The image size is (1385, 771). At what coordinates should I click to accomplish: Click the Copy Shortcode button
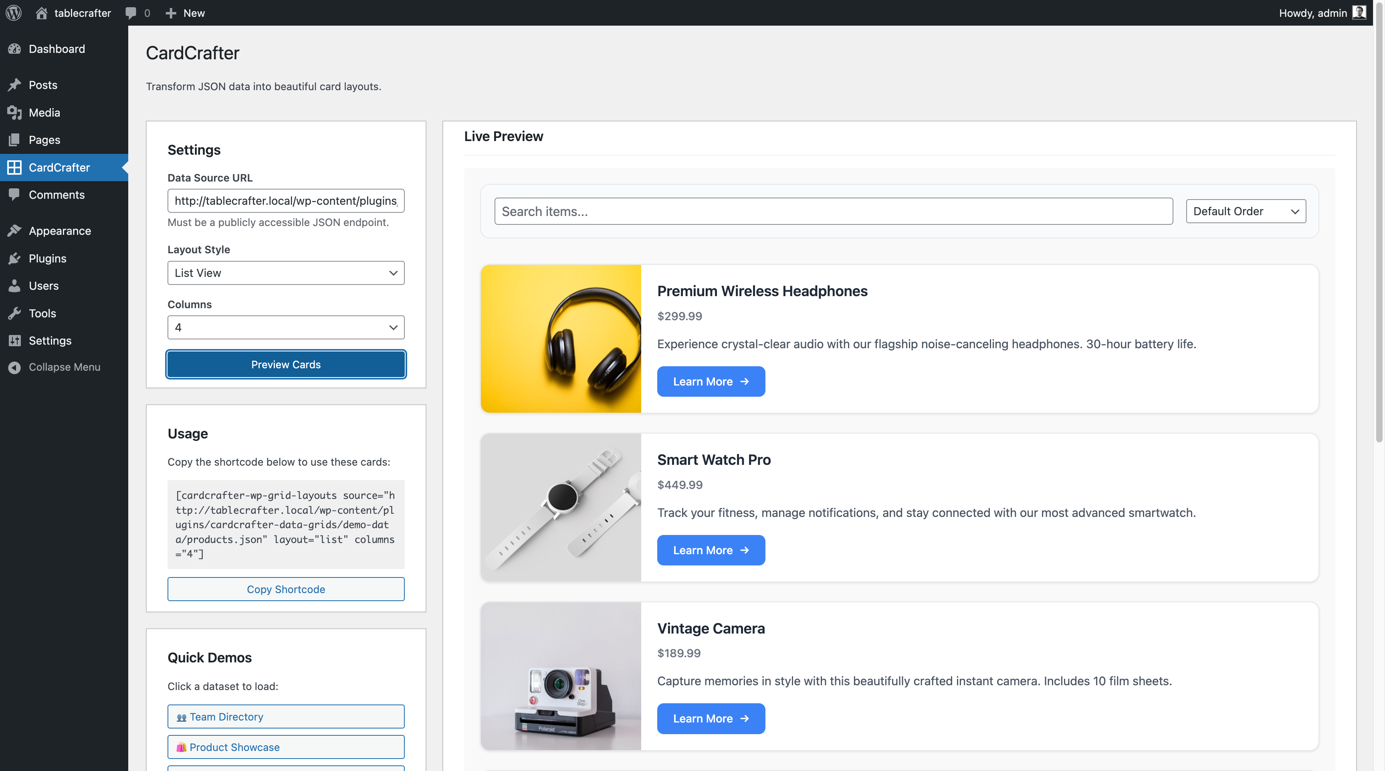click(285, 589)
